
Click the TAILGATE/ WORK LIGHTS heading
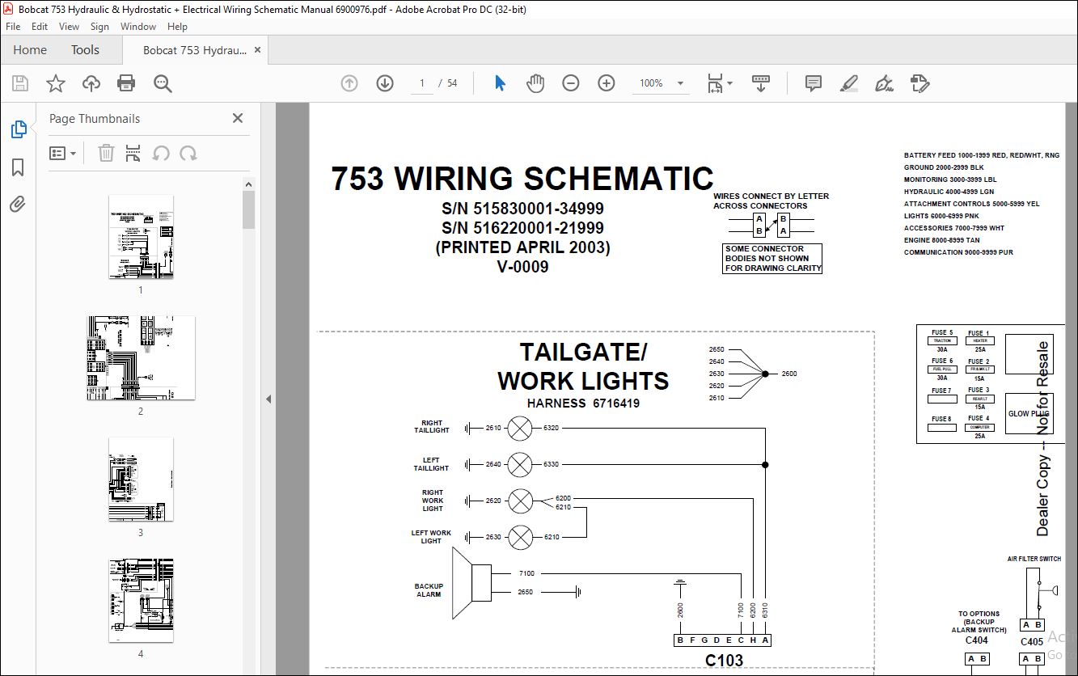coord(583,366)
